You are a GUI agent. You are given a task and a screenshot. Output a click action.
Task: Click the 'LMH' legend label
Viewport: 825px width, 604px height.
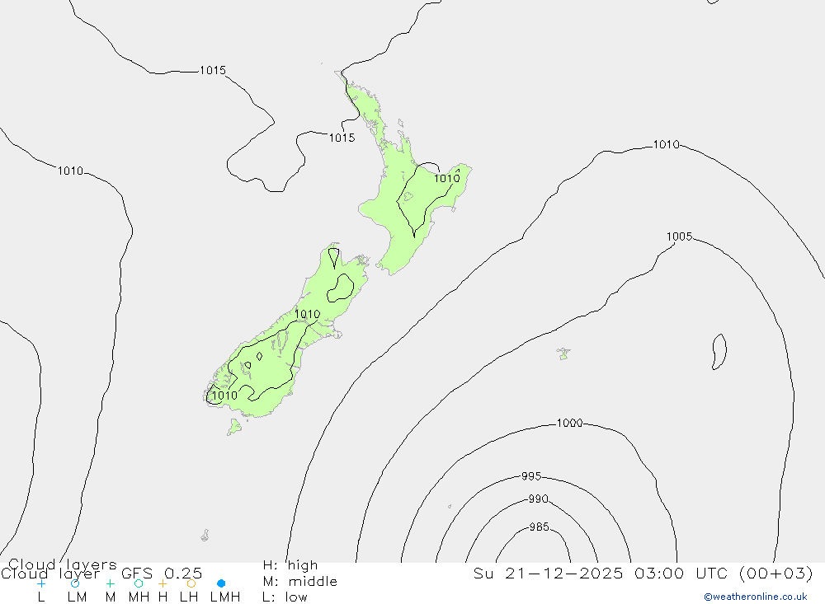(x=225, y=597)
